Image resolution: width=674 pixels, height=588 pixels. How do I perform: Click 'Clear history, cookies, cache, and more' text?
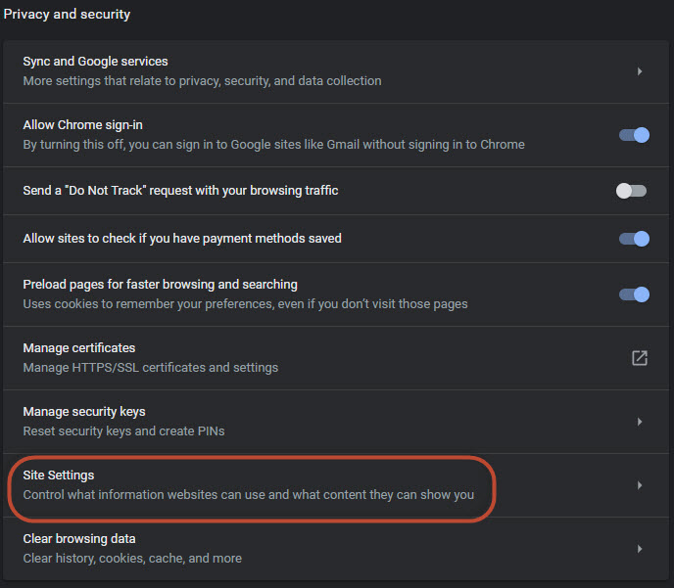point(132,558)
